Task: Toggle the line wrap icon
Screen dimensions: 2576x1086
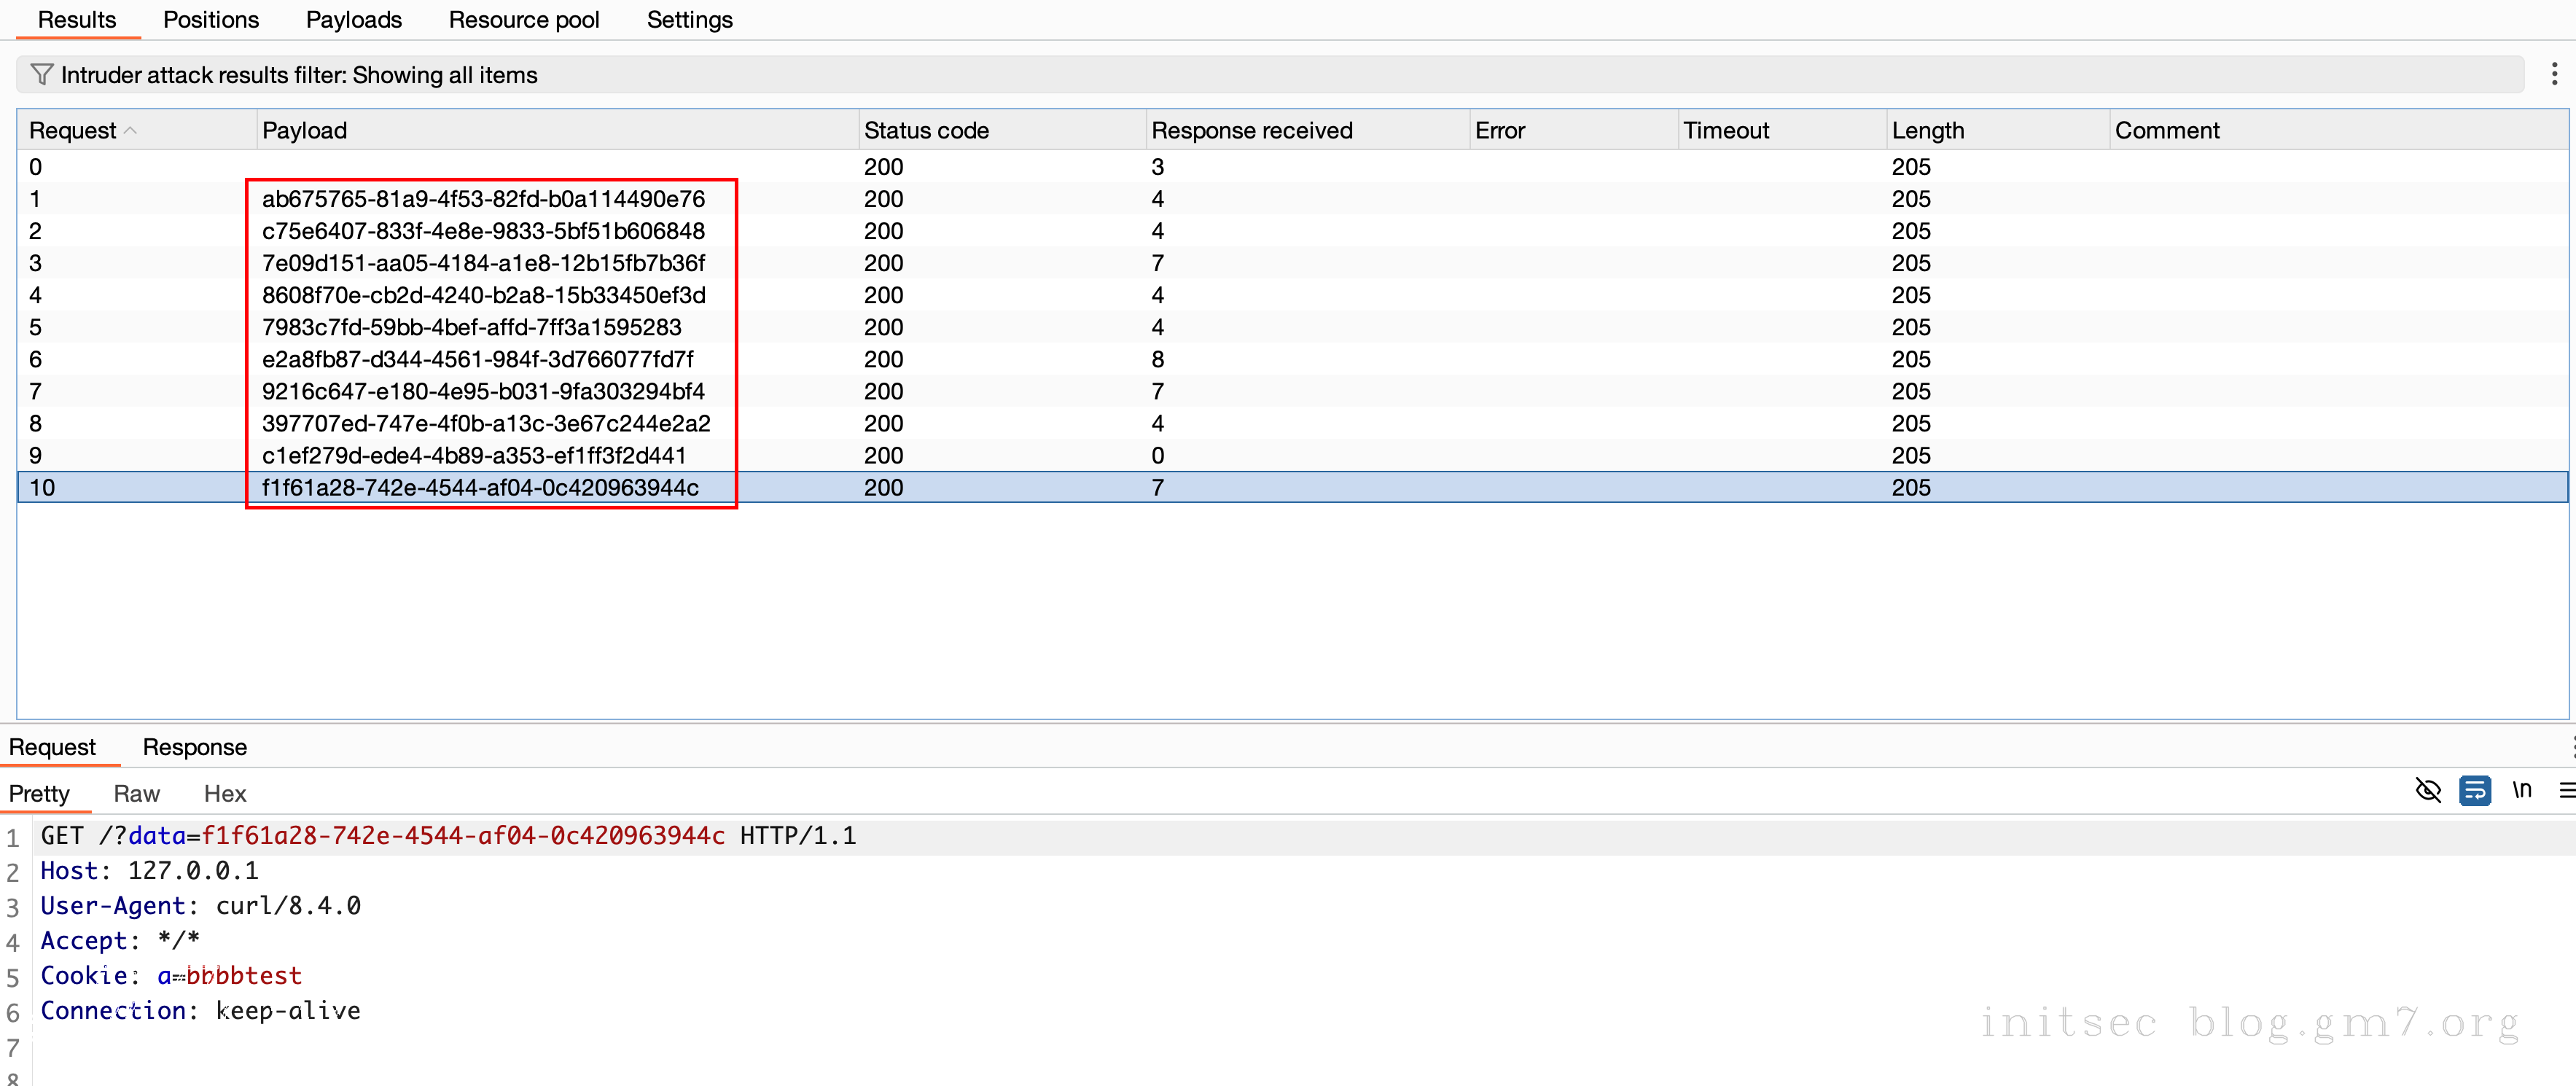Action: [x=2474, y=790]
